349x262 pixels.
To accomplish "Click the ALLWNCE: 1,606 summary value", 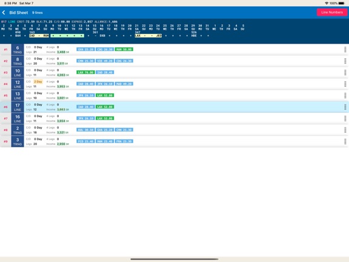I will coord(106,22).
